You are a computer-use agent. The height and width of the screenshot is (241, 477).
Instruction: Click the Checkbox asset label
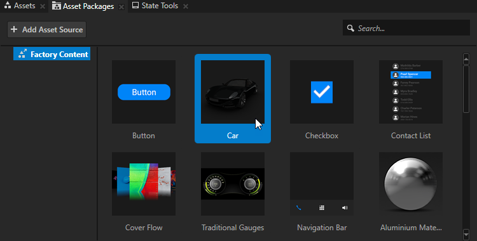pos(322,136)
